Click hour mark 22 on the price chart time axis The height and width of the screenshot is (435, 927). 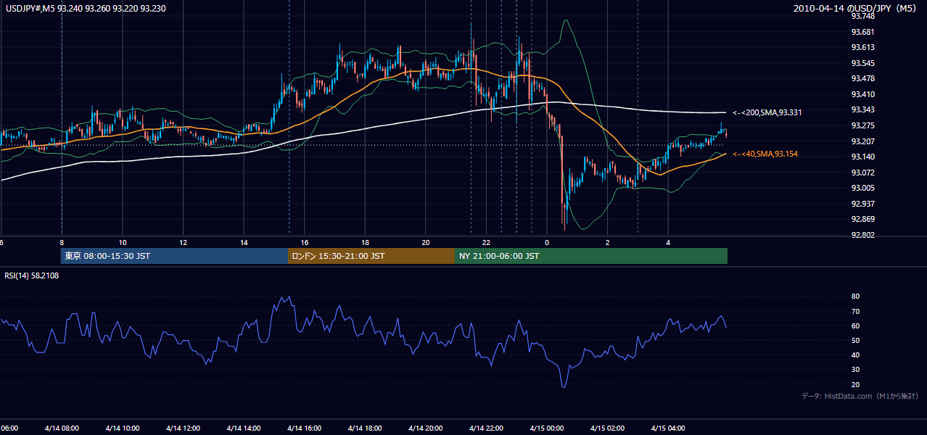point(487,242)
